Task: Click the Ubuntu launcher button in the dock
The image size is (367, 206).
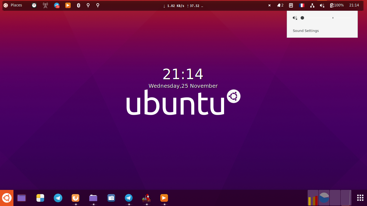Action: pyautogui.click(x=6, y=198)
